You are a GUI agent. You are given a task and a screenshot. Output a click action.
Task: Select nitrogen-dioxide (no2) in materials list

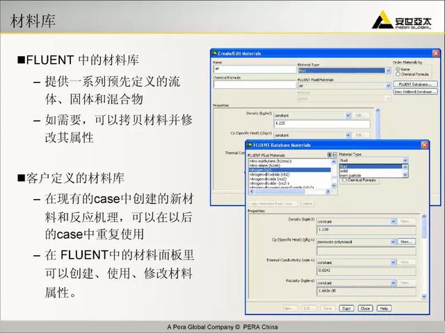point(289,179)
